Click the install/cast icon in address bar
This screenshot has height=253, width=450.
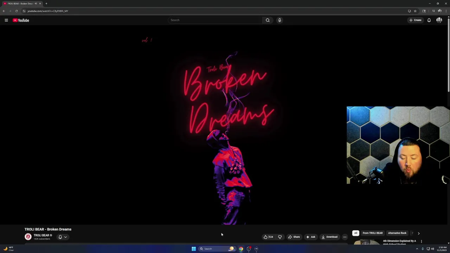pyautogui.click(x=409, y=11)
